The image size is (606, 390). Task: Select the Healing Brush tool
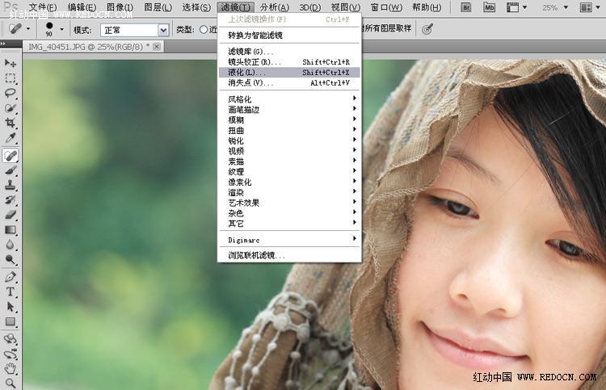(x=11, y=156)
